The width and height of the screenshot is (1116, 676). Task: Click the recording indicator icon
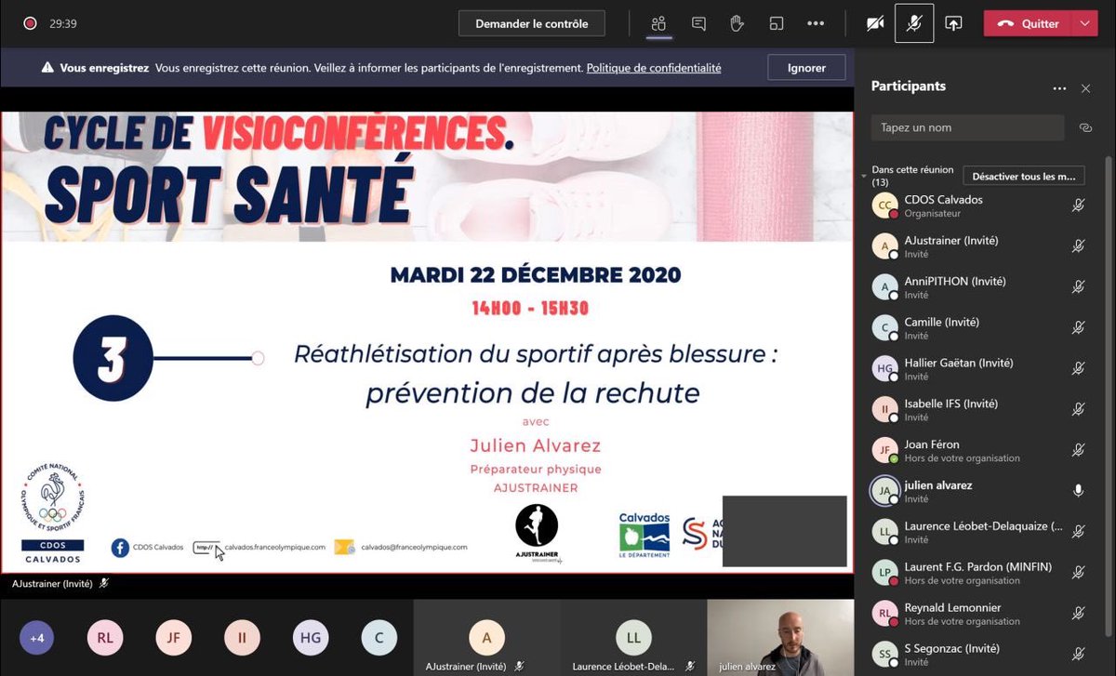[x=31, y=24]
